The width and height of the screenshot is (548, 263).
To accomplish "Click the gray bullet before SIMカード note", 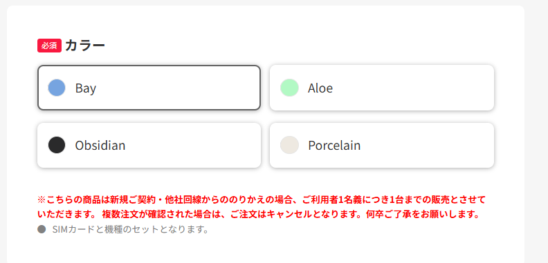I will tap(42, 229).
